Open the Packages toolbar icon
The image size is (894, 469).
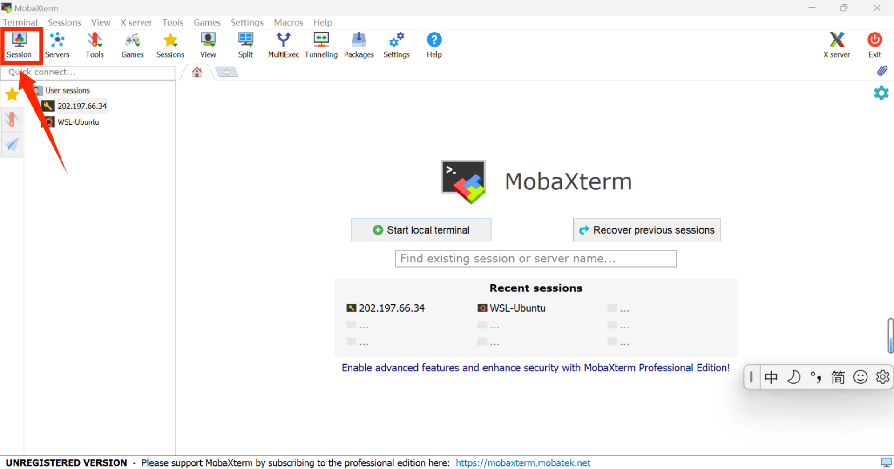coord(359,45)
